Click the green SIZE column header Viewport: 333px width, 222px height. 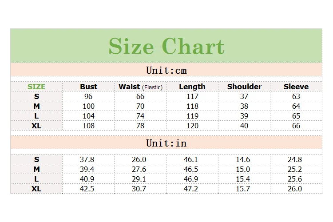tap(36, 87)
